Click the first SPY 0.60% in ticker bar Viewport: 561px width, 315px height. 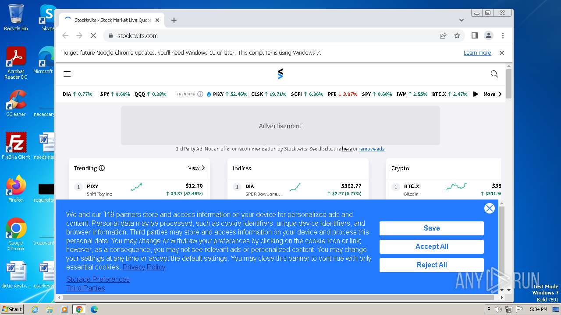click(x=115, y=94)
